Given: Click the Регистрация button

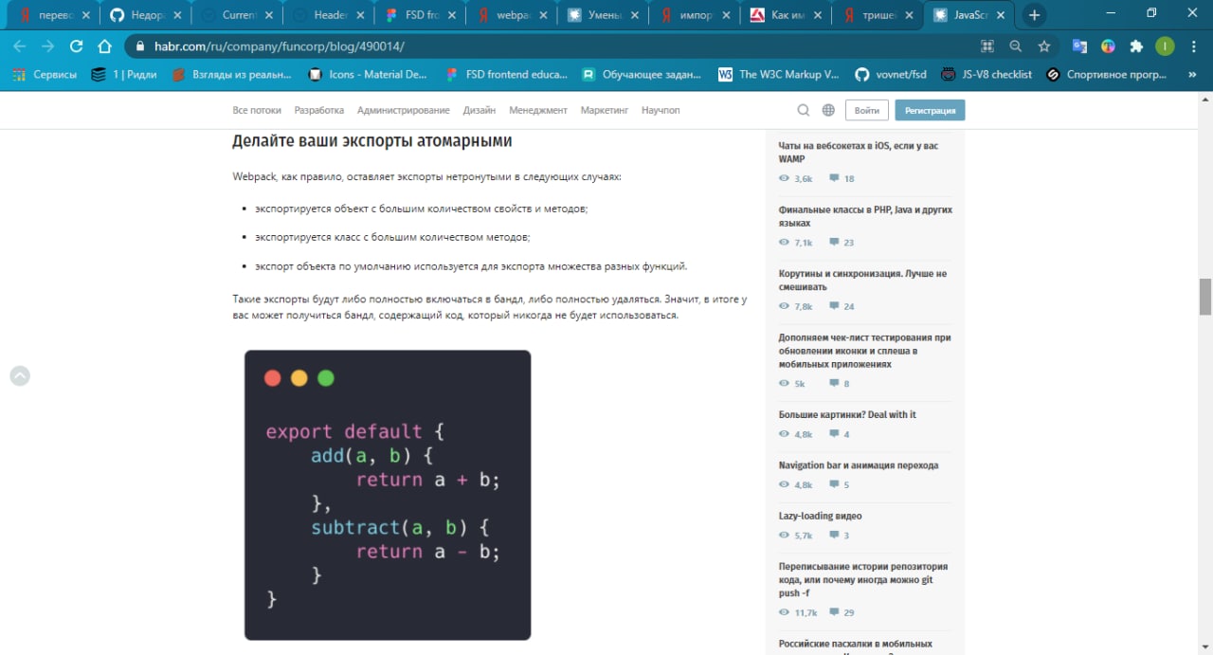Looking at the screenshot, I should tap(930, 111).
